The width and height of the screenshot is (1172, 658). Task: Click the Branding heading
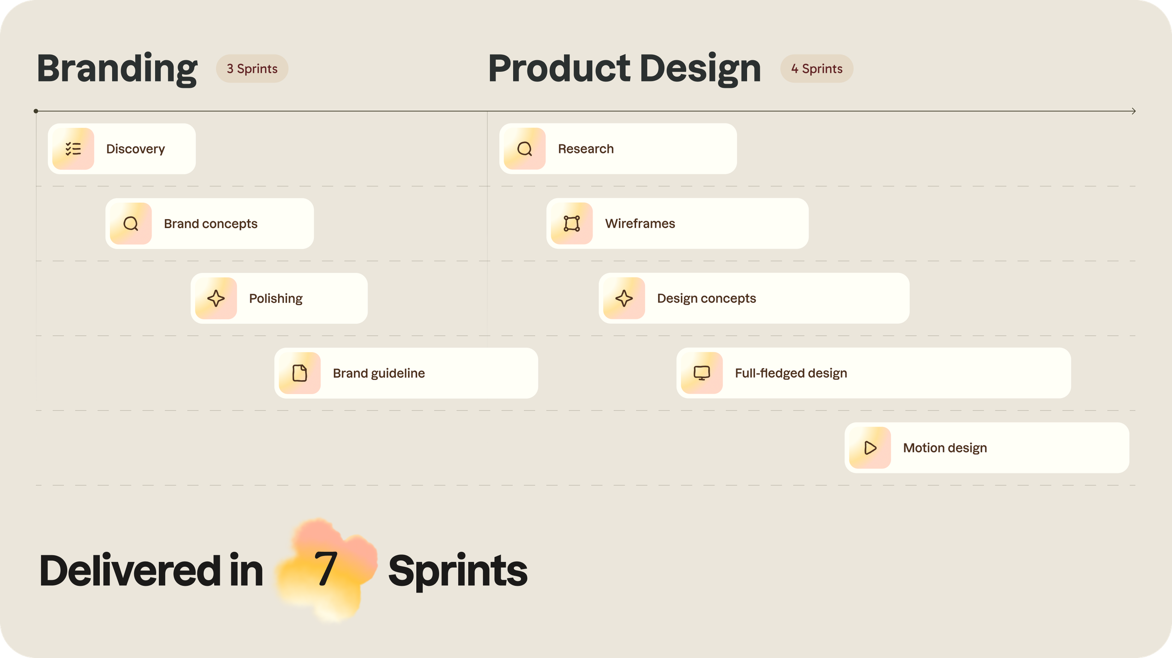(x=117, y=69)
